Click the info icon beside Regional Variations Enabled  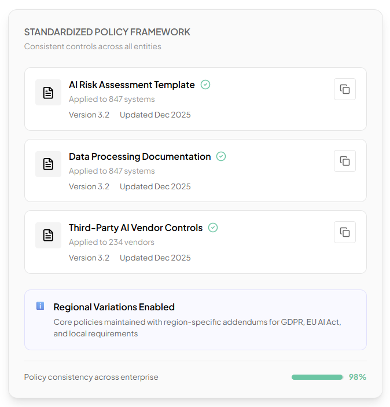[x=40, y=306]
